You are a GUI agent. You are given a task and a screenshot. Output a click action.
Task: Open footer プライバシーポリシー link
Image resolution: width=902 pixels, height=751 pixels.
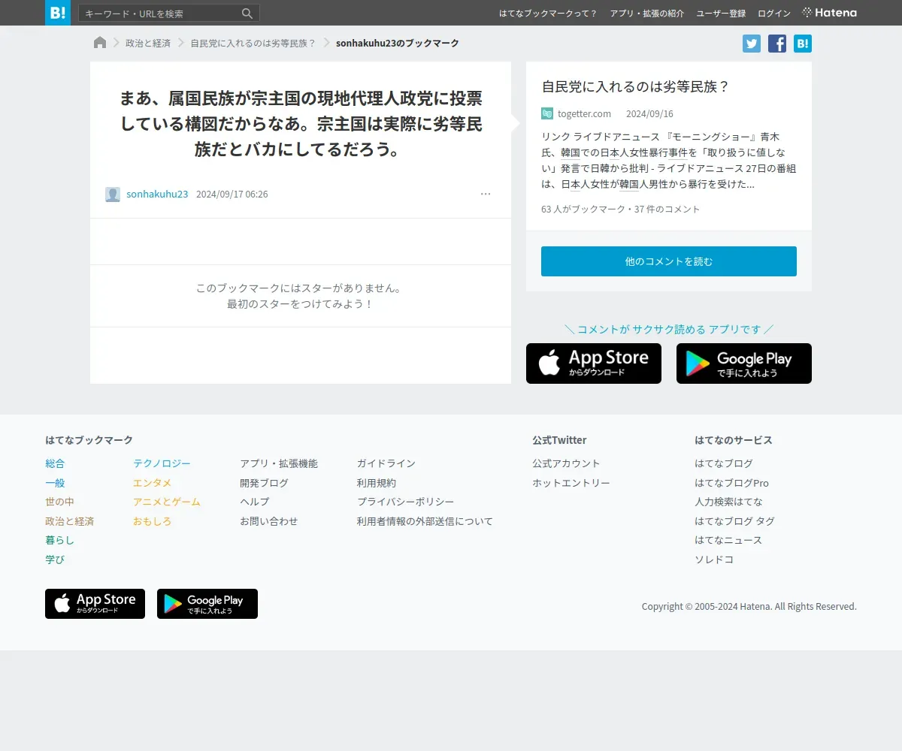click(405, 502)
